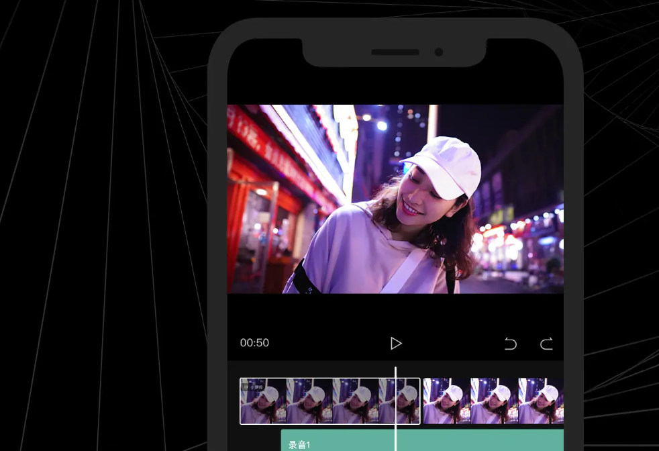Select the white-outlined video clip in the timeline
This screenshot has height=451, width=659.
[x=330, y=401]
